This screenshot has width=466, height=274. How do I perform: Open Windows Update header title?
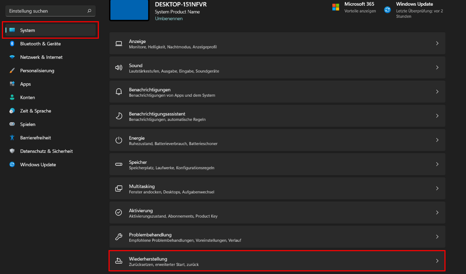[x=414, y=4]
